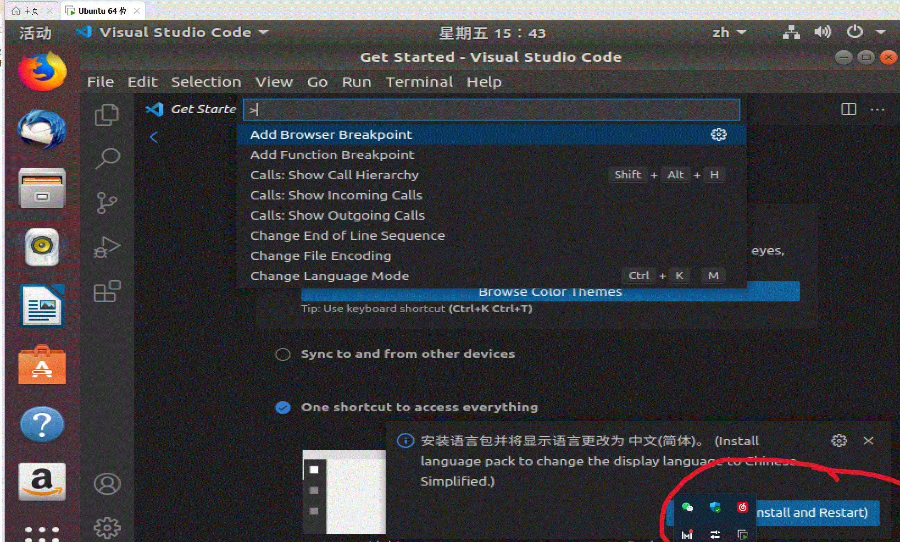
Task: Click the split editor icon
Action: pos(849,109)
